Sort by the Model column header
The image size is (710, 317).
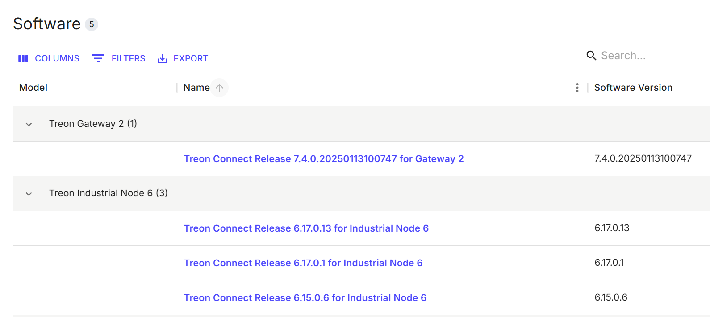(33, 88)
